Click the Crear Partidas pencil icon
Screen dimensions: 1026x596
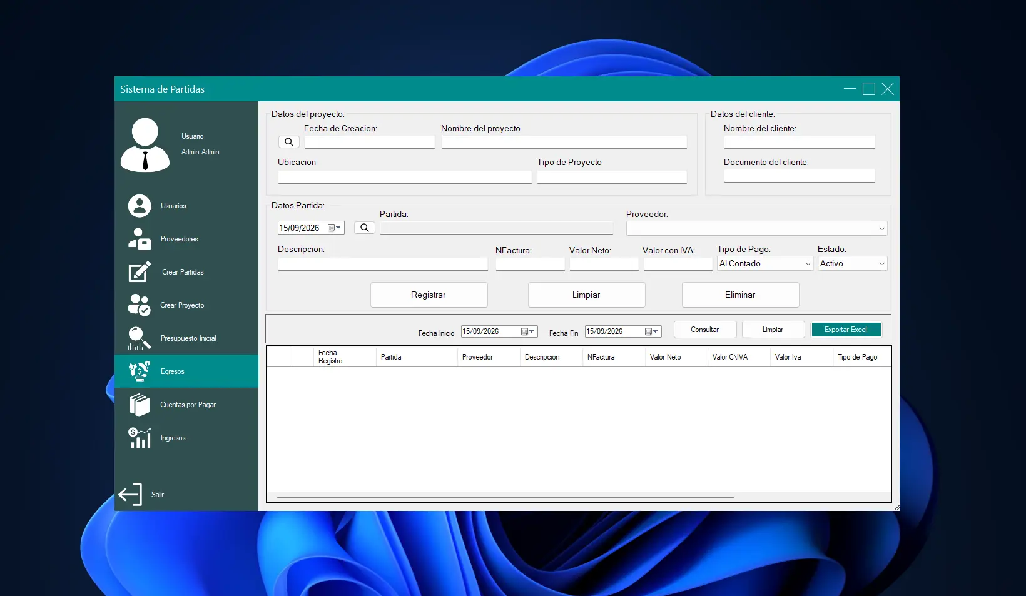pos(140,272)
